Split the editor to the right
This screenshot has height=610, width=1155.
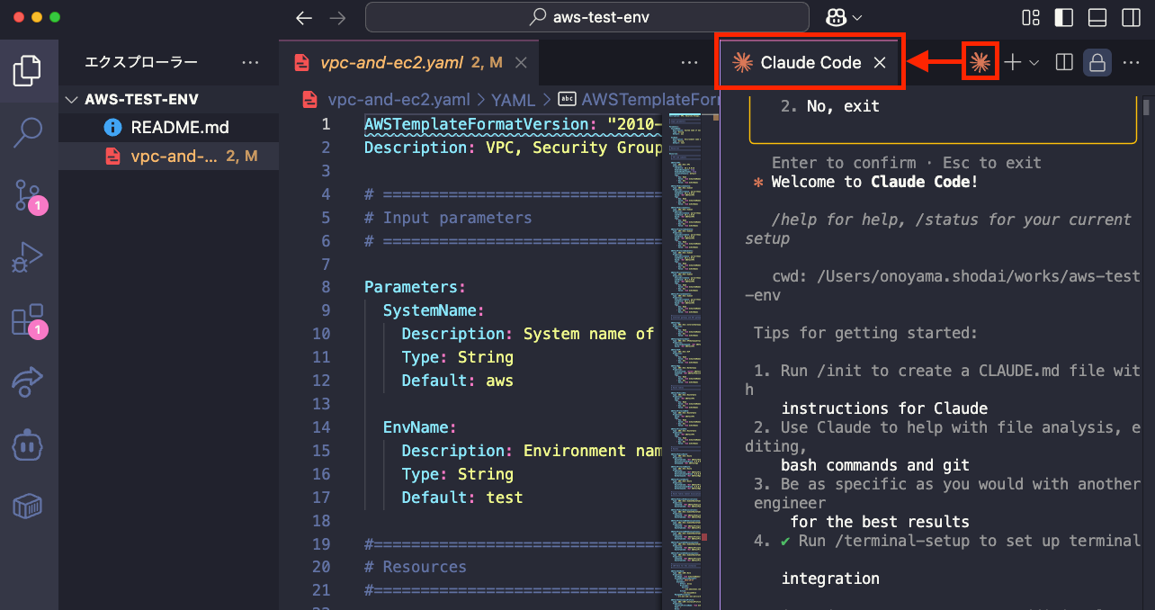coord(1064,62)
